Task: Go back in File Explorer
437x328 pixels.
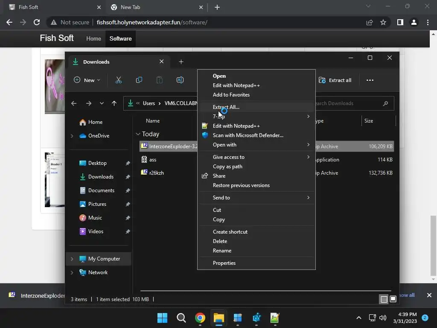Action: coord(74,103)
